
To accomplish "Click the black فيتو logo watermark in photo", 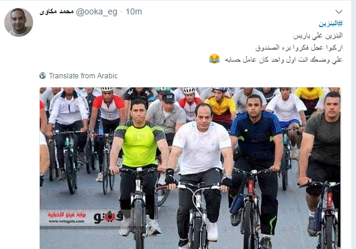I will (108, 217).
